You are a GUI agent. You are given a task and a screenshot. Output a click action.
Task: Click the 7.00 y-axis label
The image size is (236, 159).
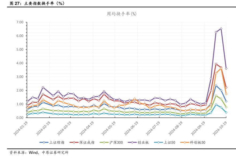click(x=20, y=22)
